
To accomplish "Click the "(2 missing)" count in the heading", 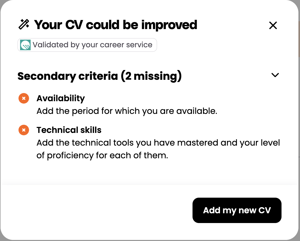I will pos(151,76).
